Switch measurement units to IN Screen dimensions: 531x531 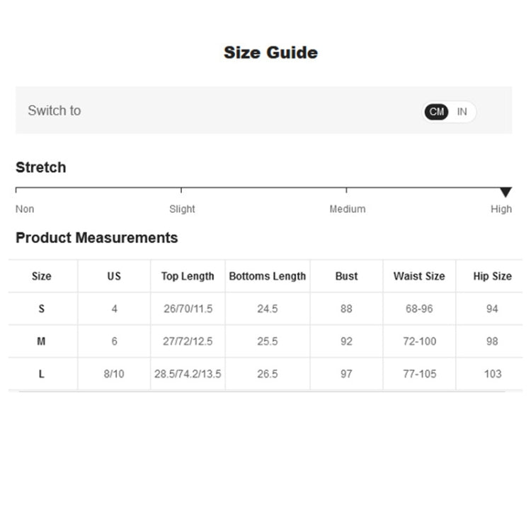(462, 112)
